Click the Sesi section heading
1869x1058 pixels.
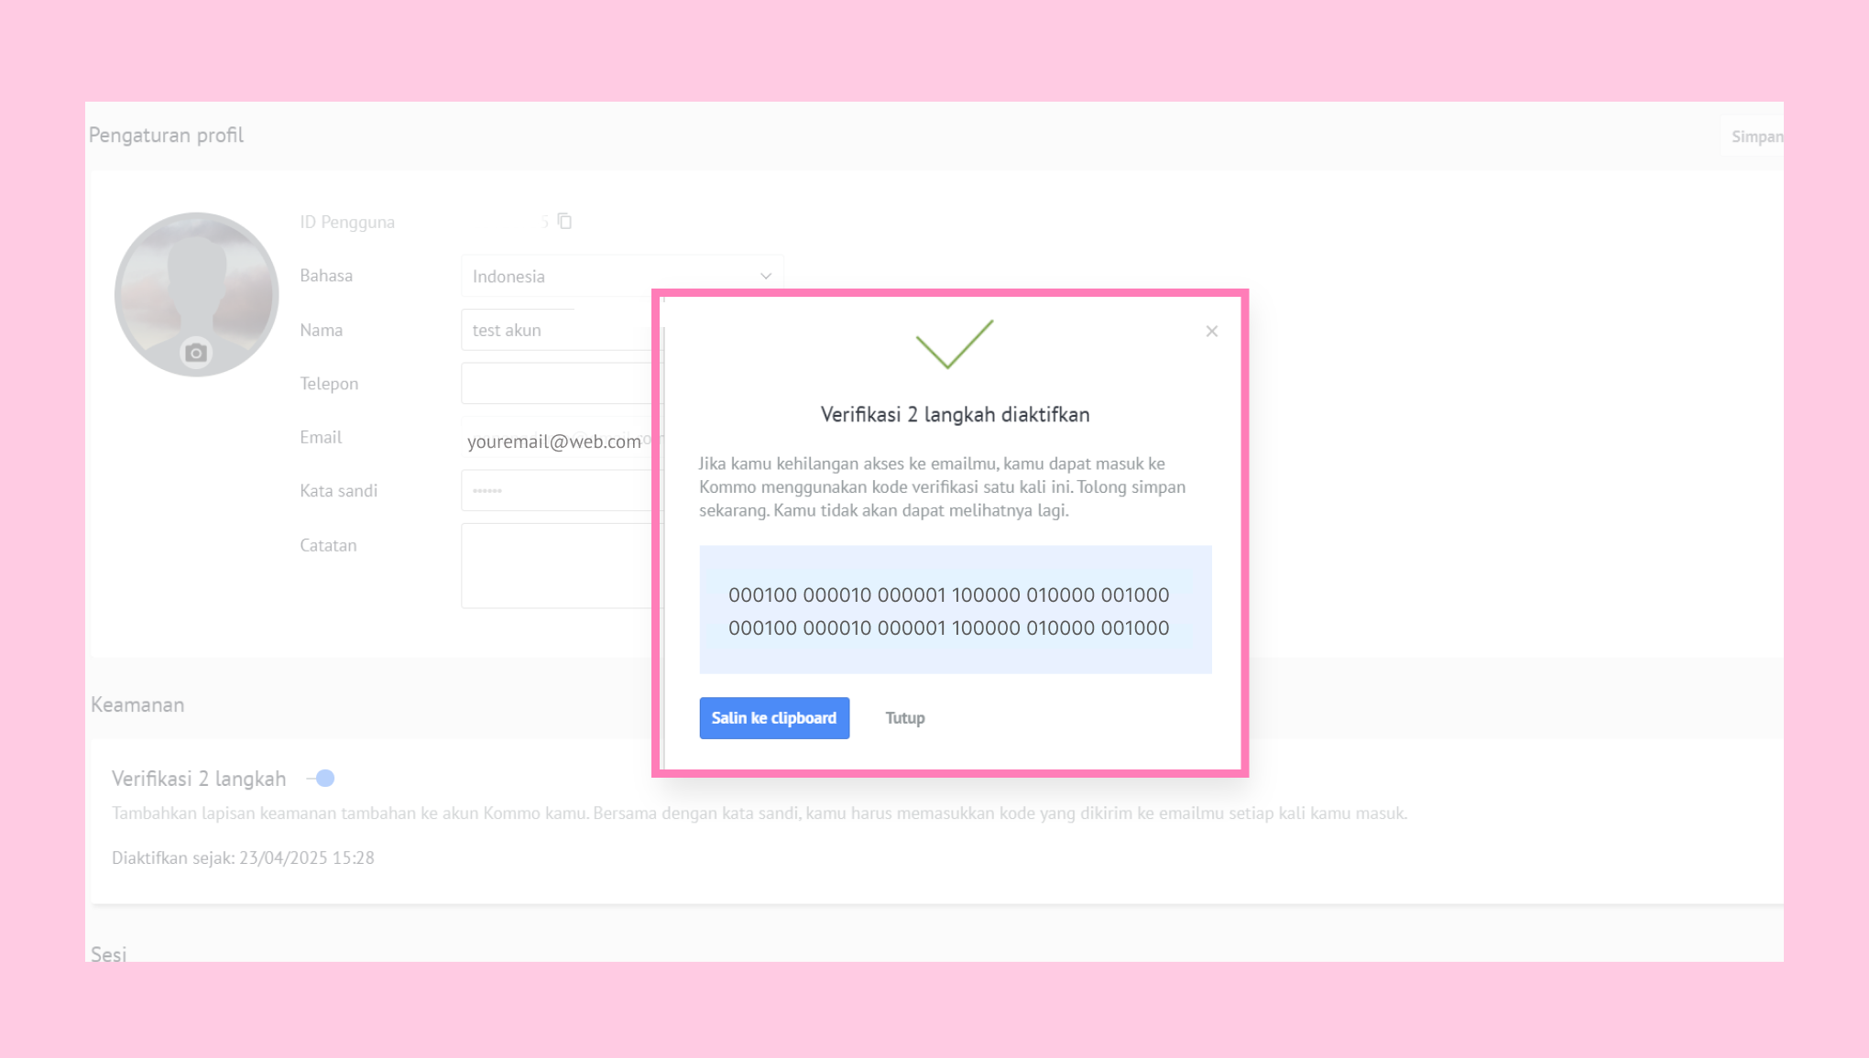pyautogui.click(x=108, y=954)
